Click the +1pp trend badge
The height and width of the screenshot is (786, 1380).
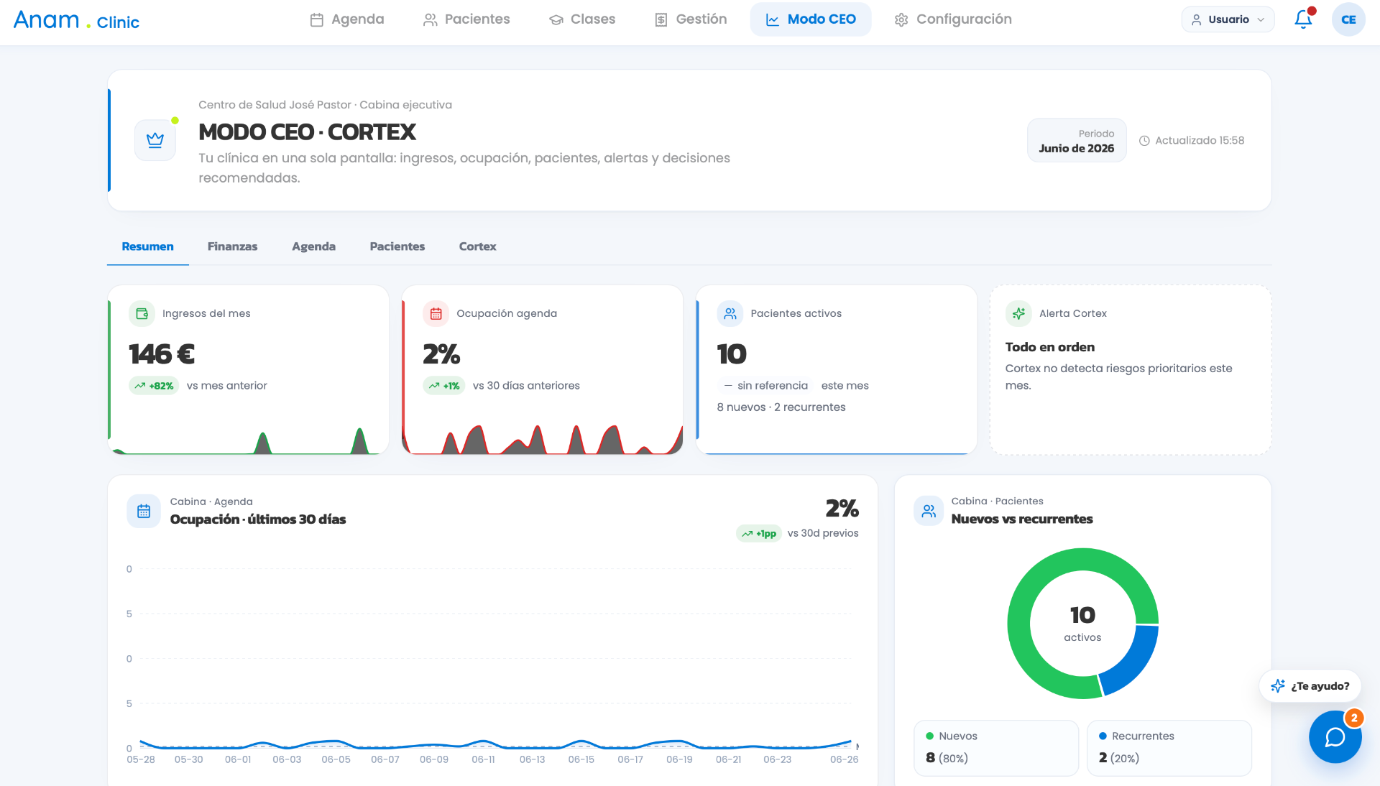(759, 533)
